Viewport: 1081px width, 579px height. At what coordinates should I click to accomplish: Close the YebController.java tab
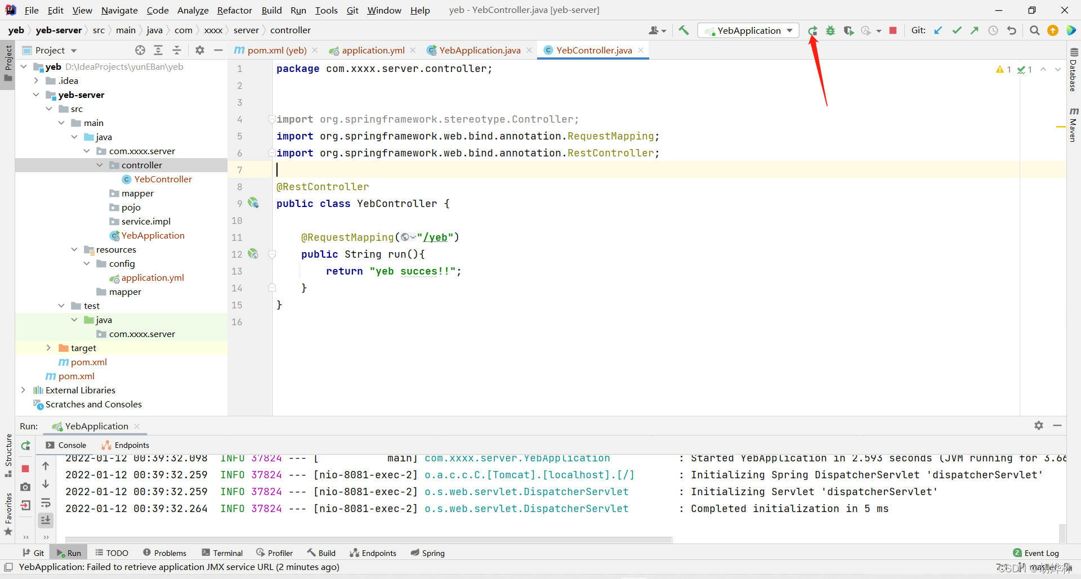pos(641,50)
